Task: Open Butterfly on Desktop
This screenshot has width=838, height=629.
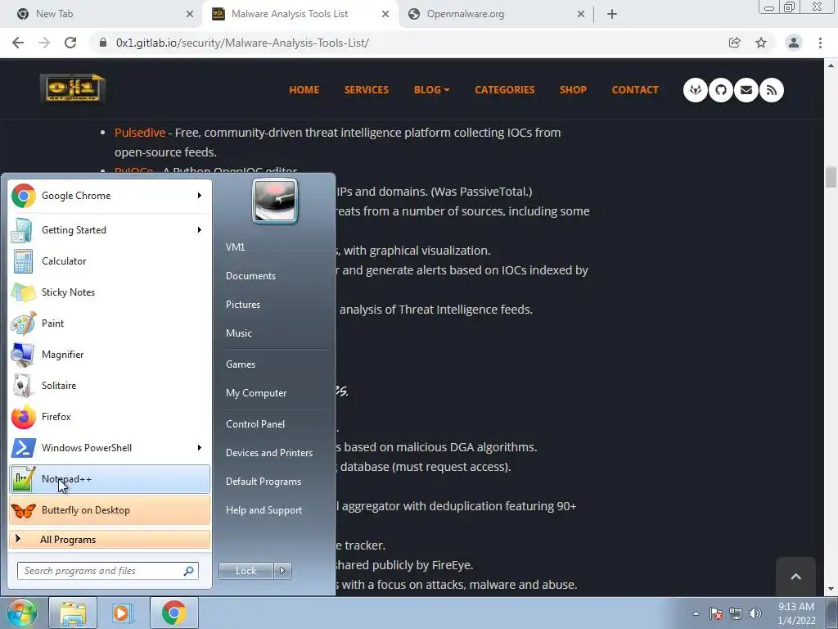Action: (x=109, y=510)
